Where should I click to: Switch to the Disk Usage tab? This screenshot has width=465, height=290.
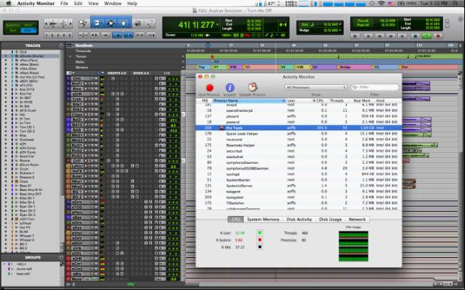click(x=330, y=219)
